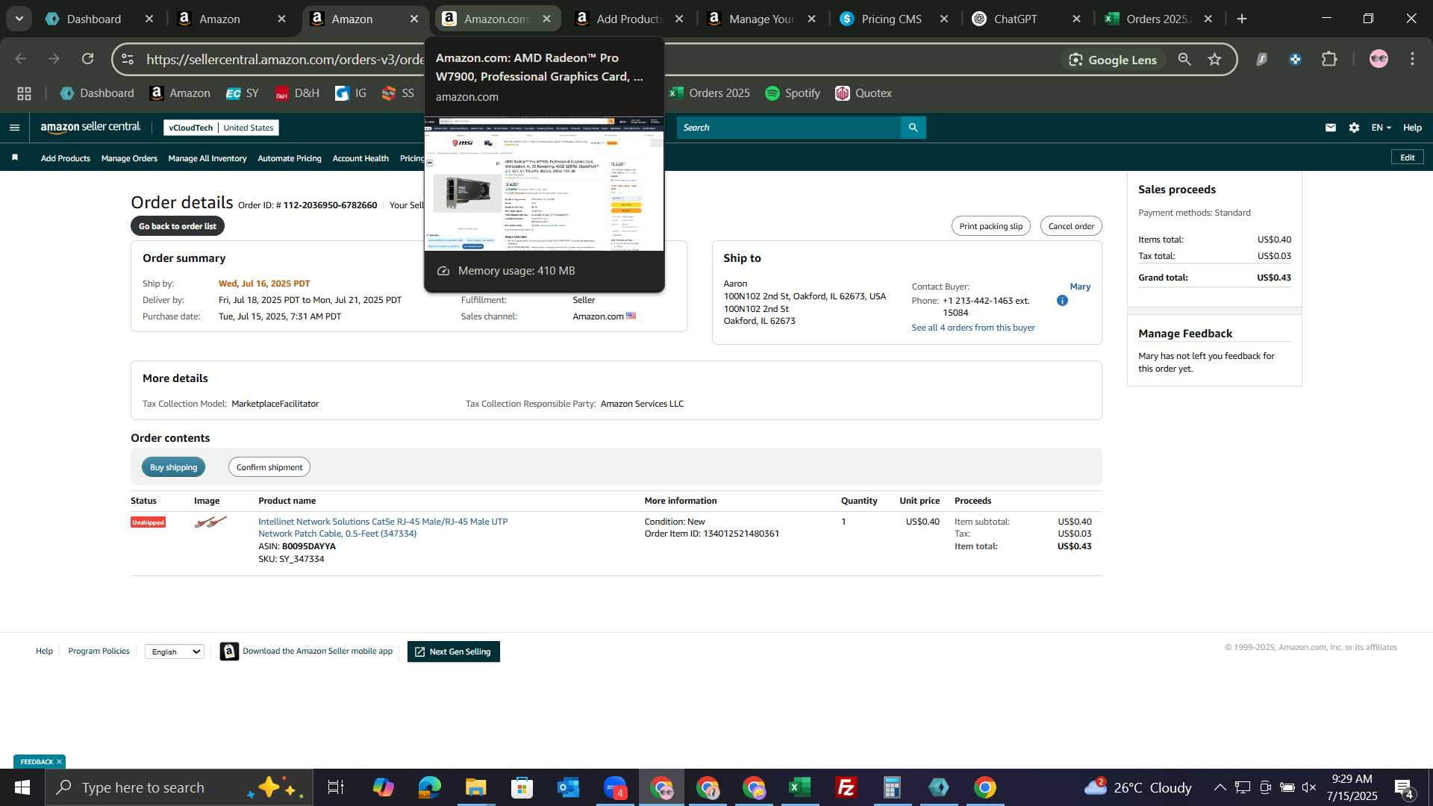Open the mail messages icon
1433x806 pixels.
pos(1330,128)
